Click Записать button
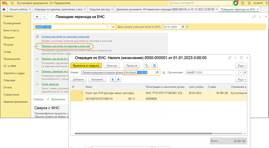This screenshot has width=269, height=148. point(112,65)
